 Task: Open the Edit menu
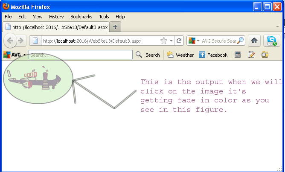[x=22, y=17]
